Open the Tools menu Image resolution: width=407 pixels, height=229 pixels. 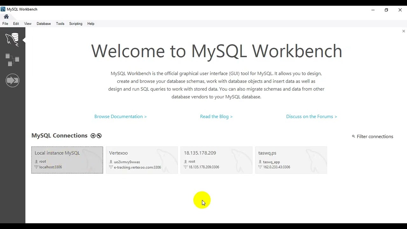point(60,24)
